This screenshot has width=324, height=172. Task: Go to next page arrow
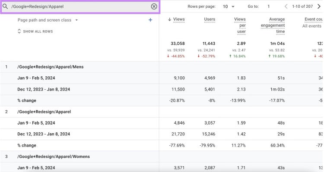point(319,6)
